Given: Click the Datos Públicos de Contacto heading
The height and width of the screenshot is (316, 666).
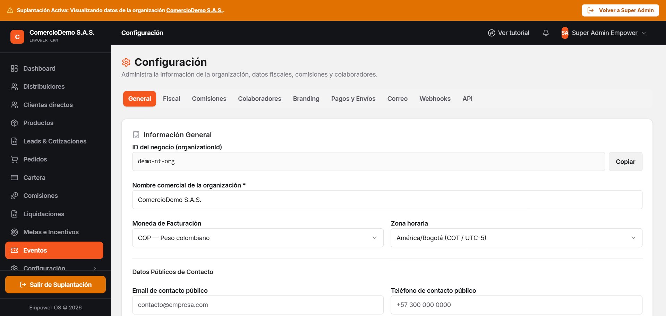Looking at the screenshot, I should (173, 272).
